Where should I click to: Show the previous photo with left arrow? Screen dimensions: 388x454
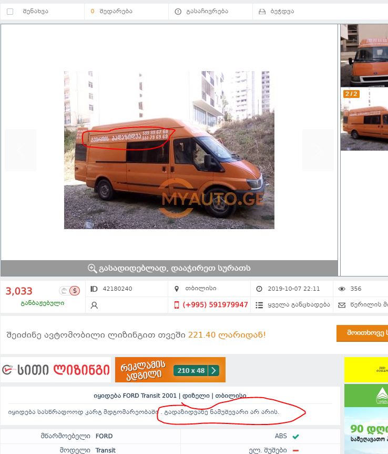[x=21, y=150]
